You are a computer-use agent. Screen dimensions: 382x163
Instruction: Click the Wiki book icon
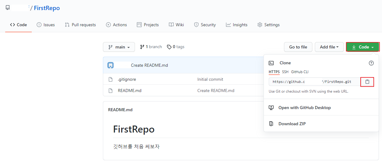coord(171,25)
